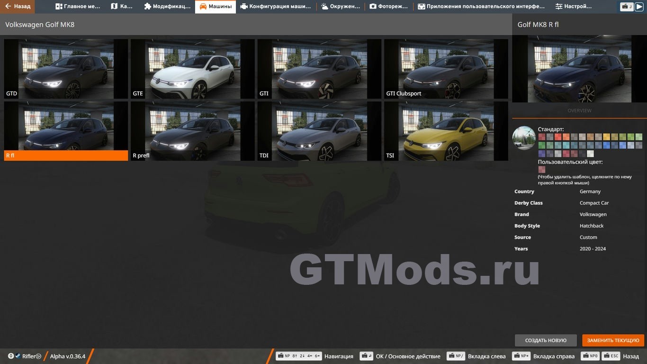Open Конфигурация машины tab
The width and height of the screenshot is (647, 364).
[276, 7]
